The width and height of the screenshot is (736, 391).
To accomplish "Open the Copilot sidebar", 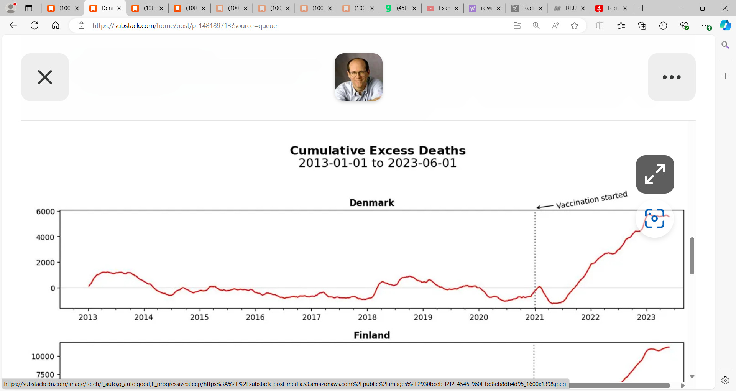I will click(x=725, y=26).
